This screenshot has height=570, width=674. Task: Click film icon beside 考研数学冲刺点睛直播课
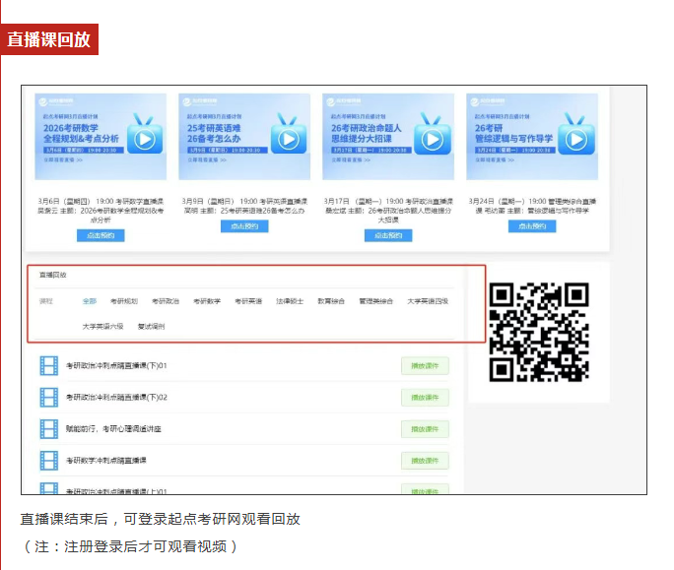tap(49, 461)
